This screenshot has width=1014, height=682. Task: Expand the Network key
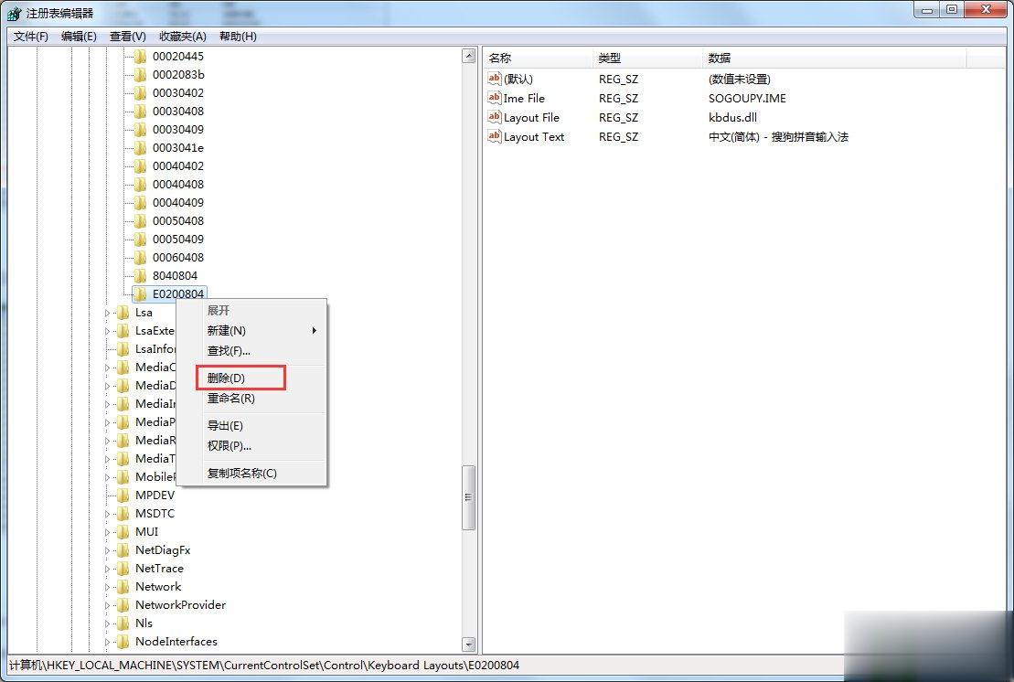[107, 587]
